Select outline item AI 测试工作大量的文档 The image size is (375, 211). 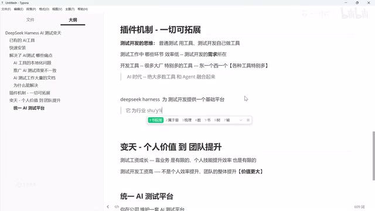34,78
